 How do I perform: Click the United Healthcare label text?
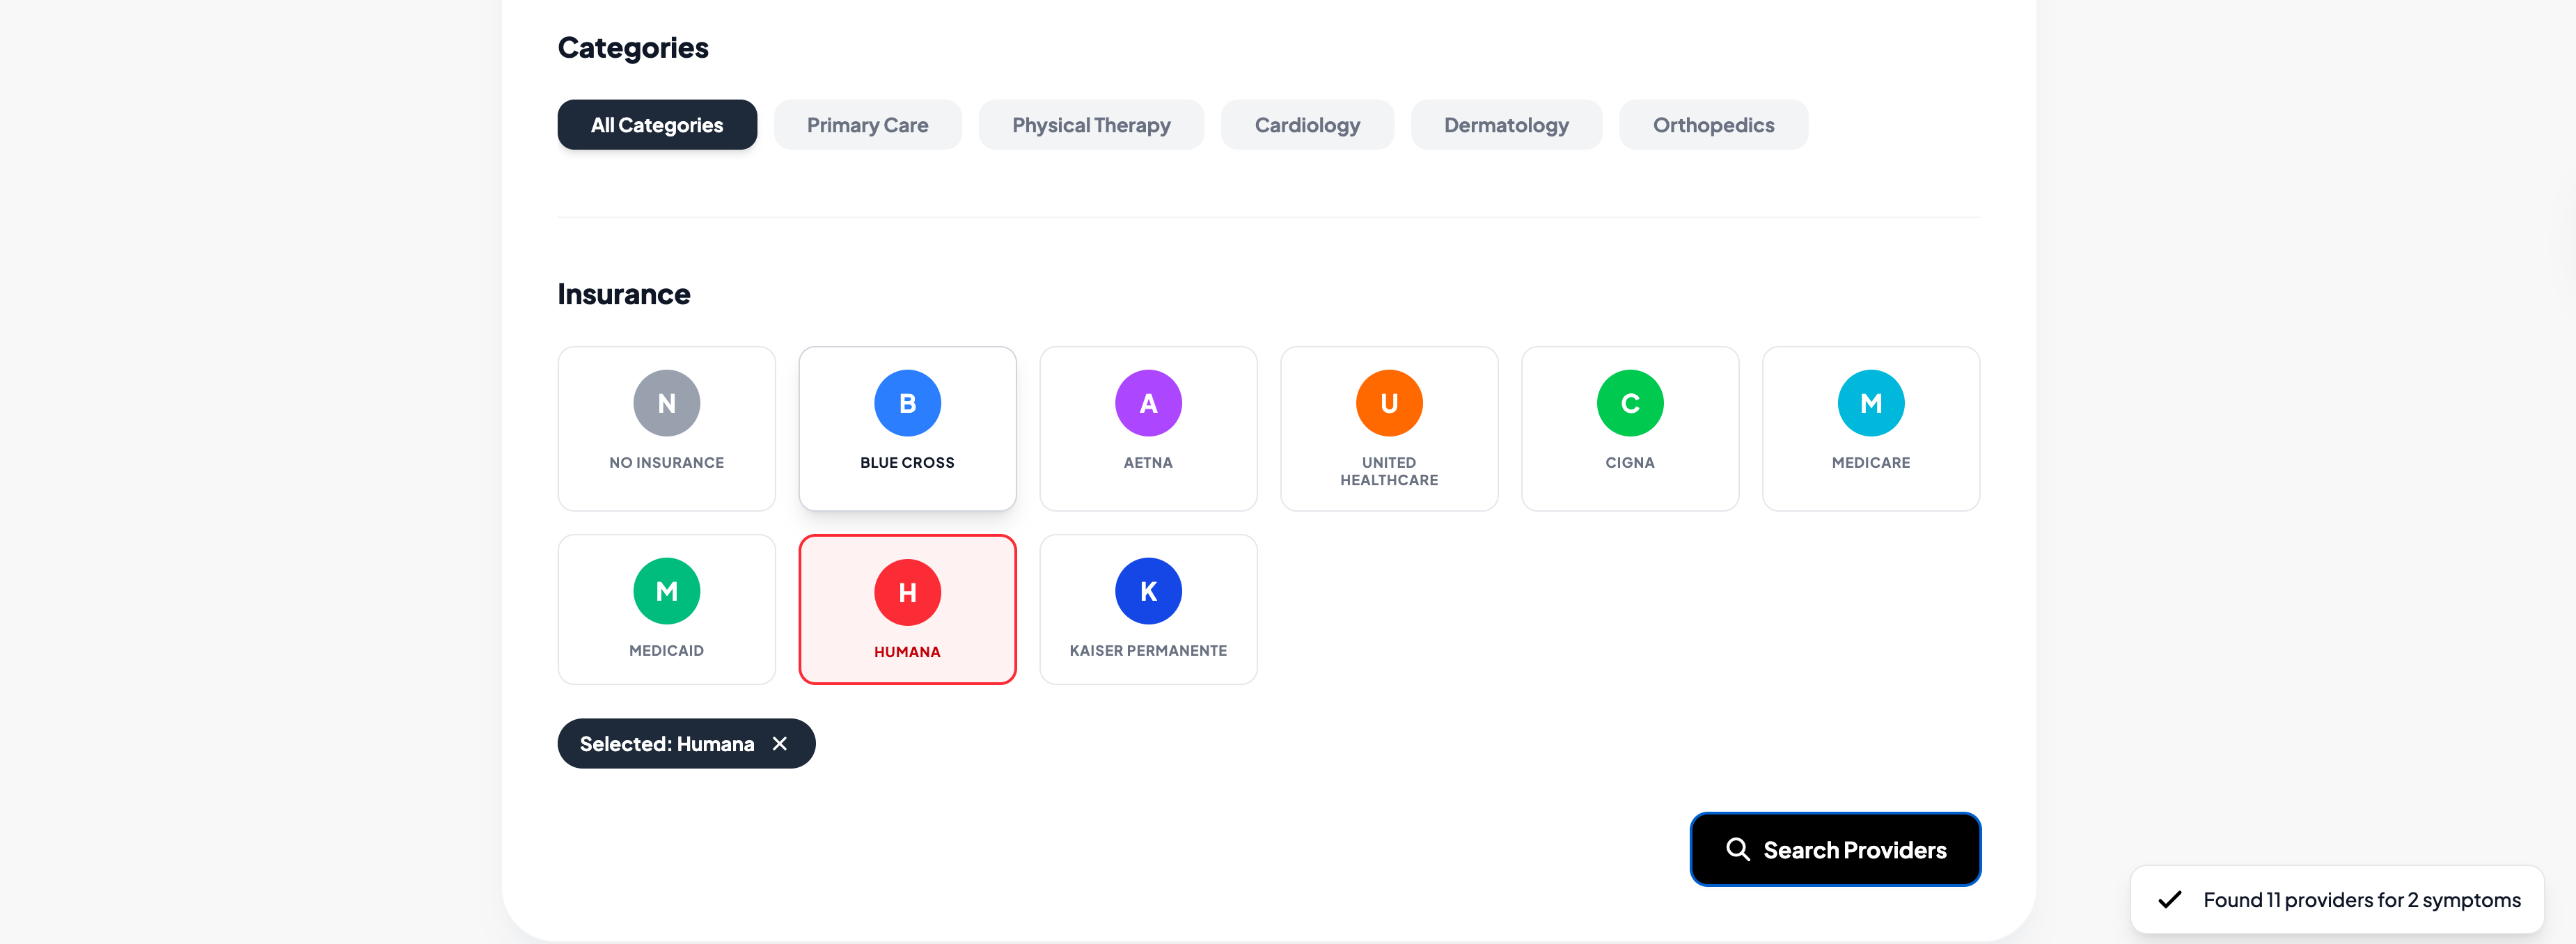1388,471
